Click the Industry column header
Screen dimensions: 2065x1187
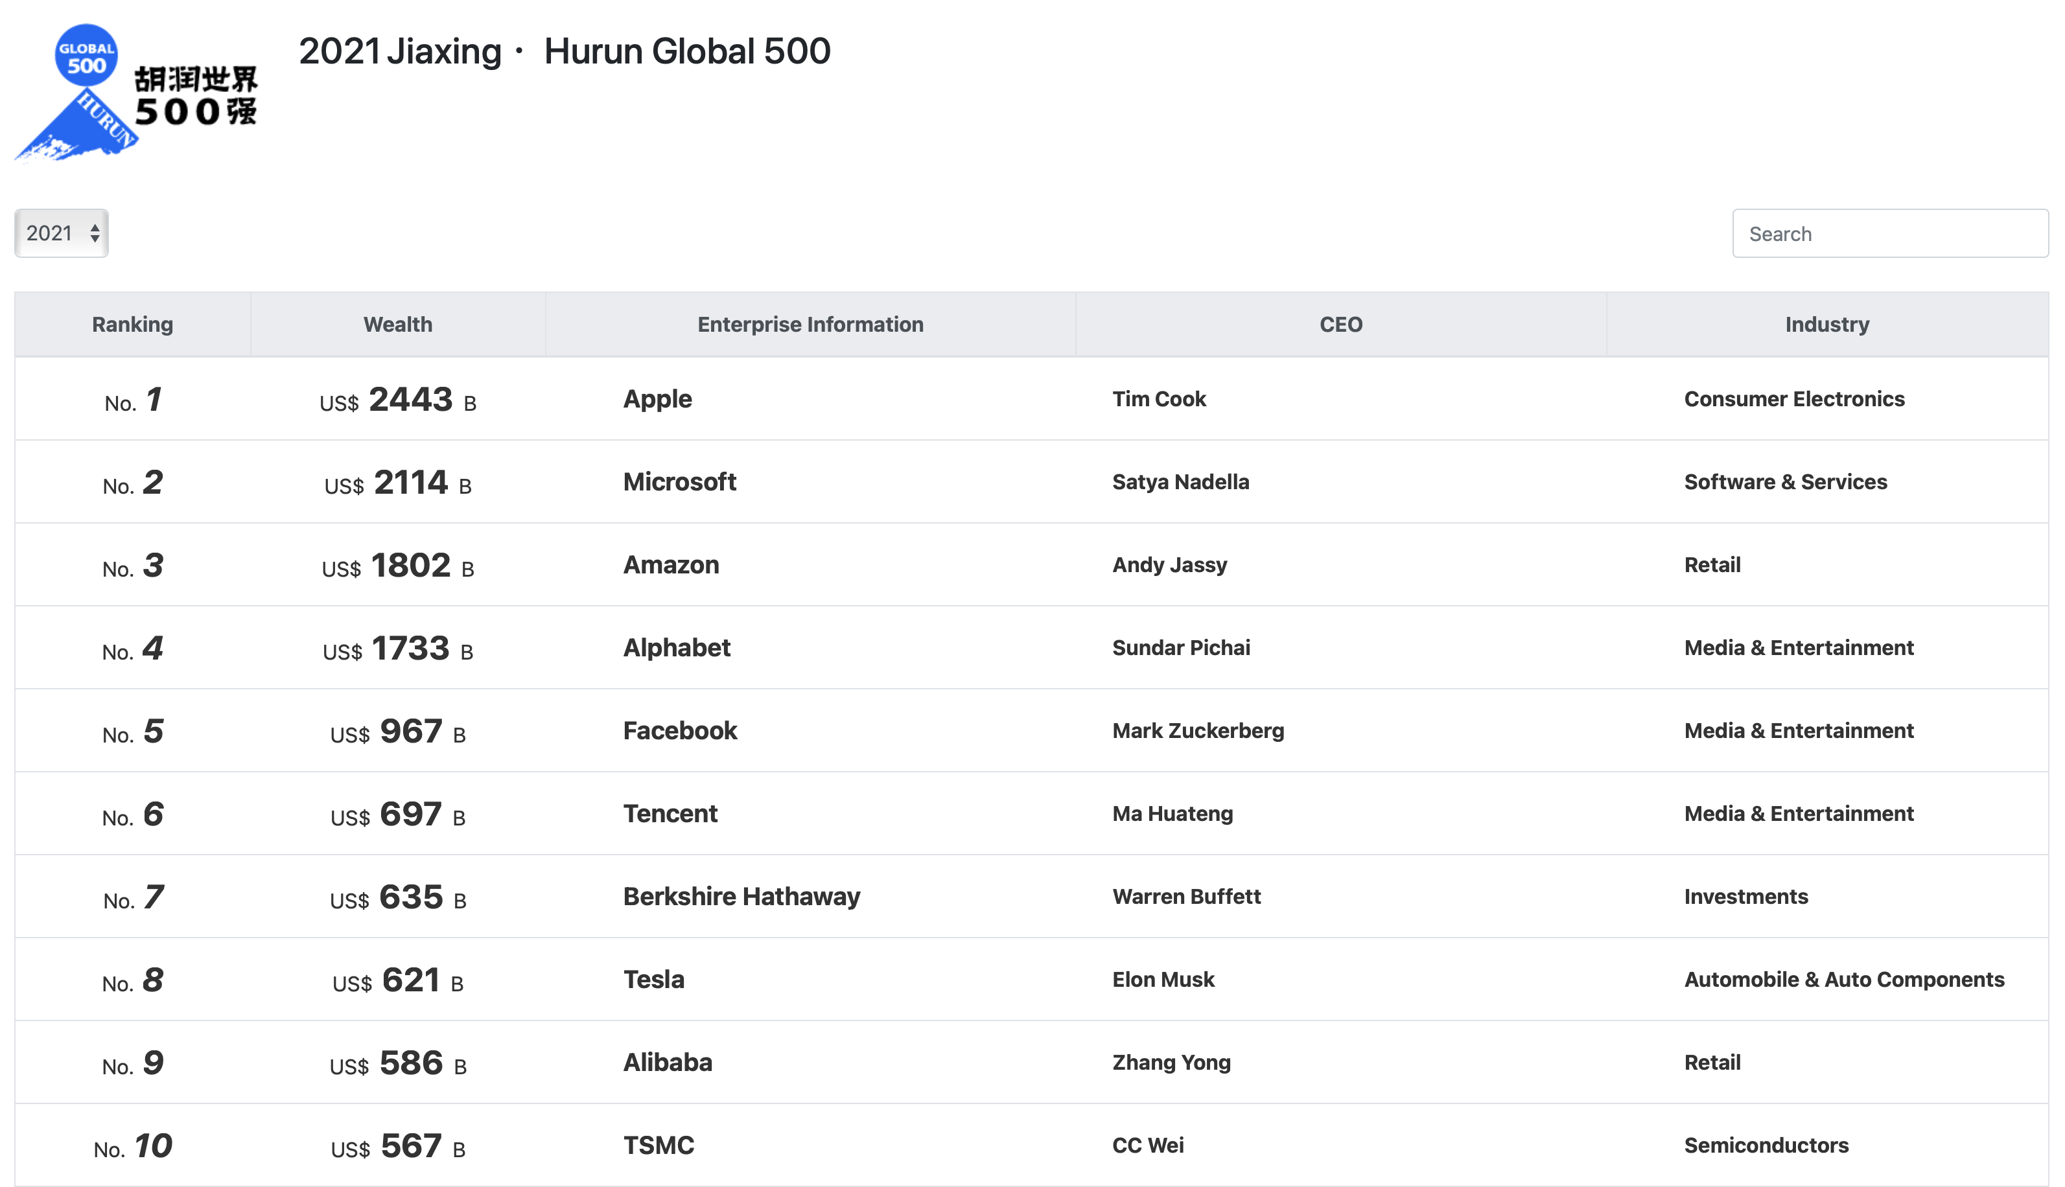pos(1826,325)
